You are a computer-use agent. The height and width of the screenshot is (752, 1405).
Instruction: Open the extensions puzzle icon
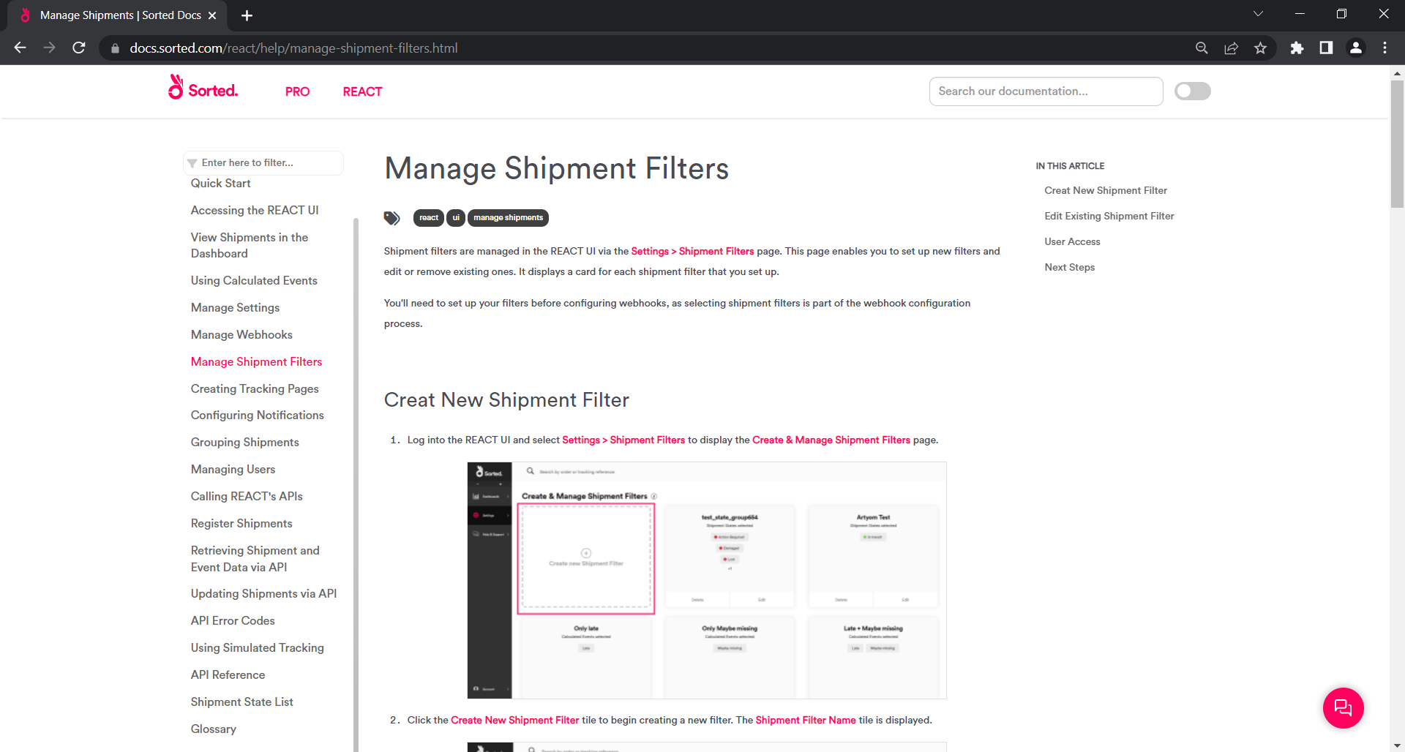pyautogui.click(x=1297, y=48)
